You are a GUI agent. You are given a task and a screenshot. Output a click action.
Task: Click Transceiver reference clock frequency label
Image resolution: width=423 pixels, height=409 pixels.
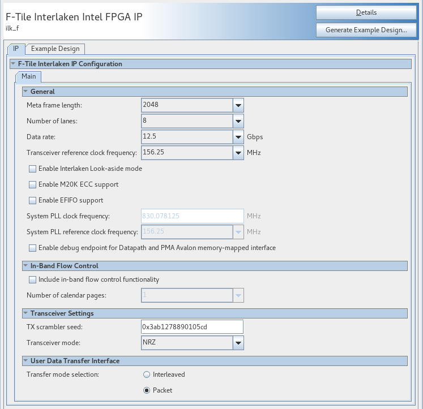[82, 153]
